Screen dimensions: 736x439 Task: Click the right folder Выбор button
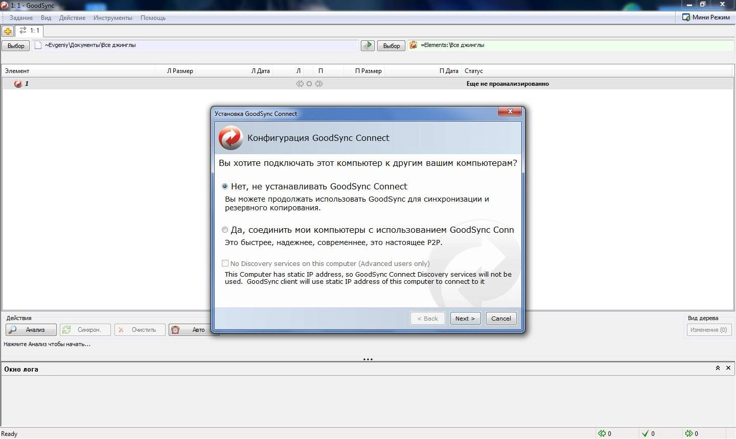tap(392, 45)
